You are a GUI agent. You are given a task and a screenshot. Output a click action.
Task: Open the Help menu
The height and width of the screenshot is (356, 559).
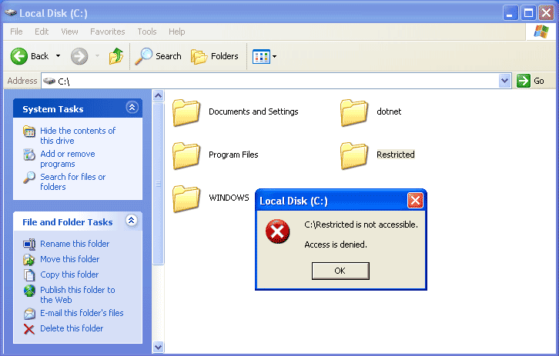(x=177, y=32)
